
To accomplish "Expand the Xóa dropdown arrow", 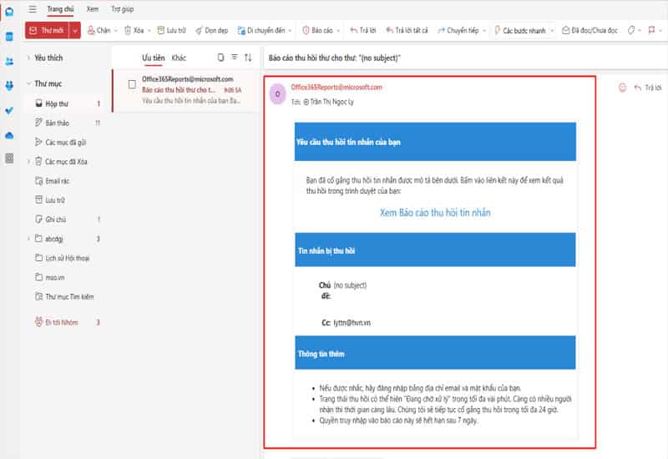I will 149,31.
